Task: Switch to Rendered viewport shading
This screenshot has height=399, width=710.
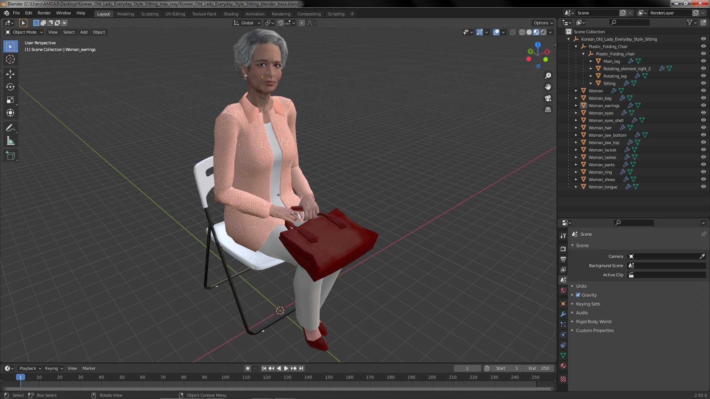Action: 543,33
